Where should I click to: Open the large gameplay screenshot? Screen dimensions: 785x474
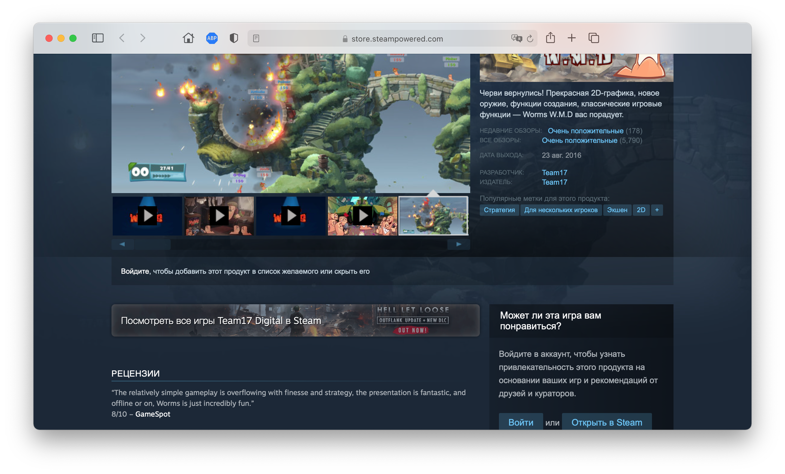291,123
